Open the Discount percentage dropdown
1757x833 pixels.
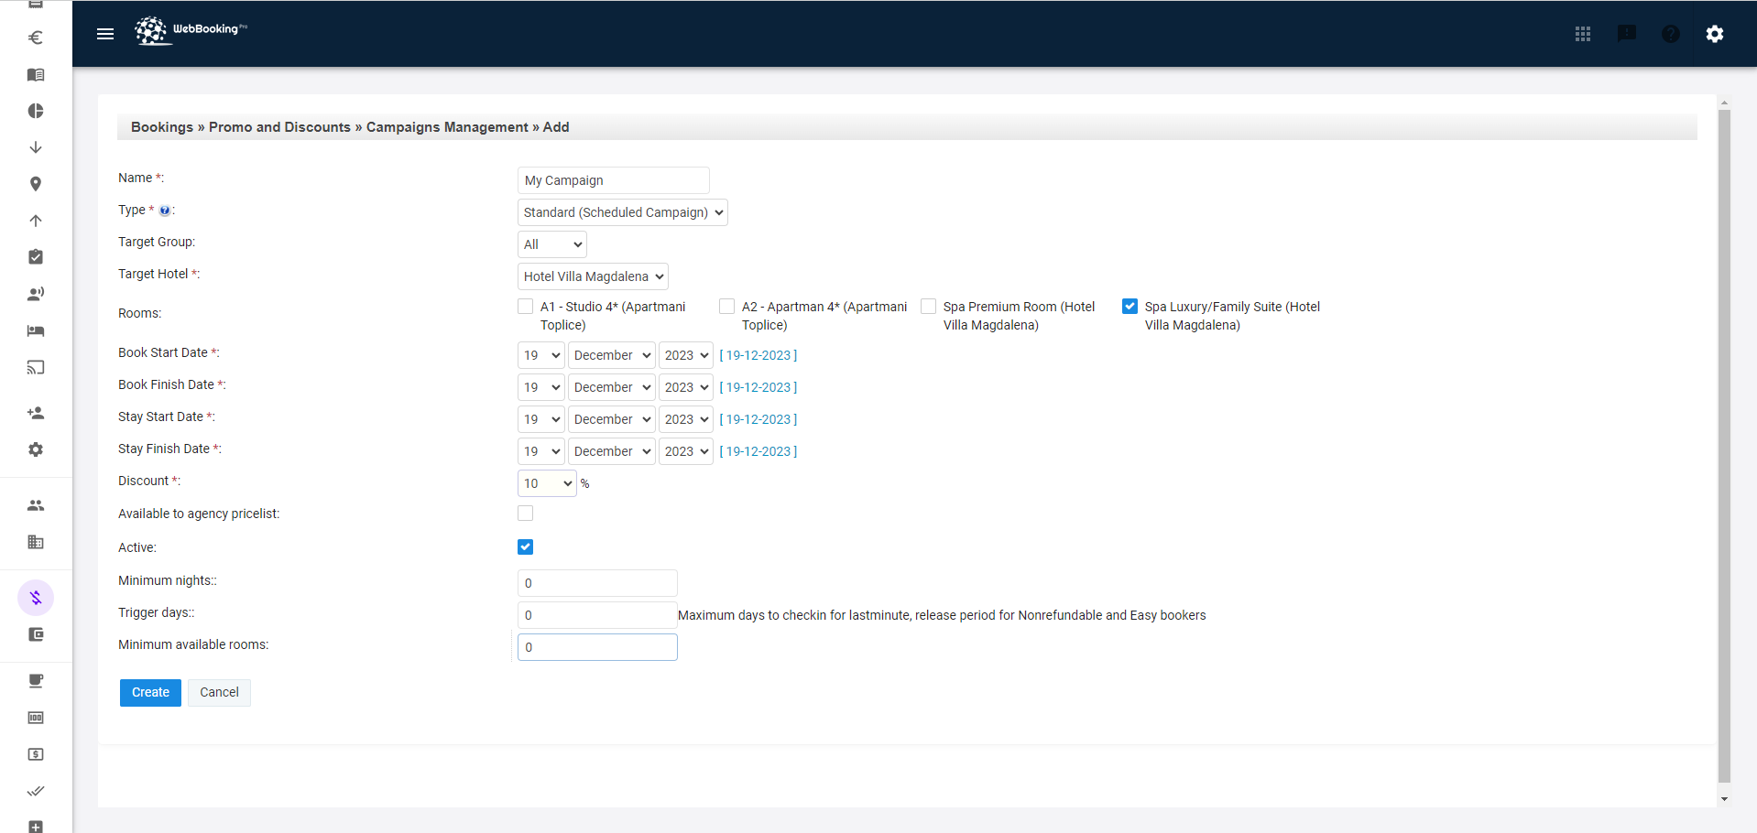click(547, 483)
